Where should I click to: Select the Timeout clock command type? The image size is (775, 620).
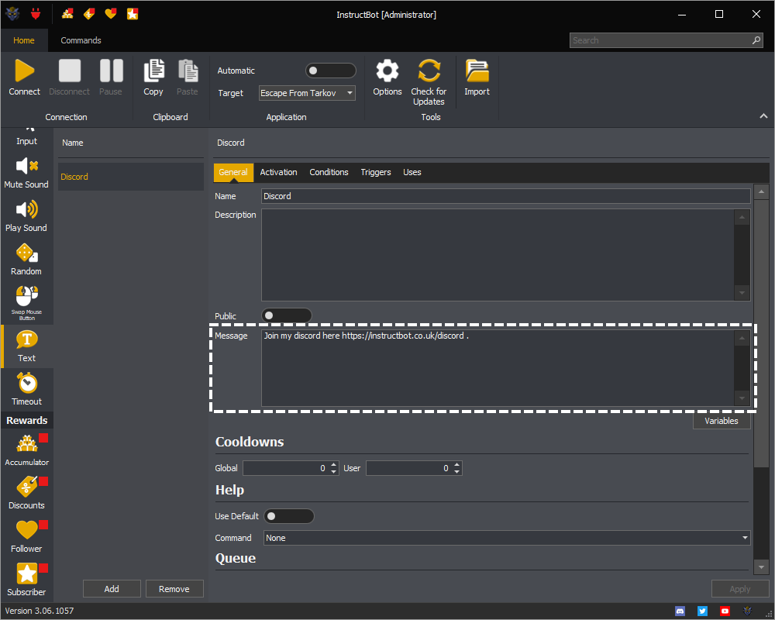pos(26,390)
